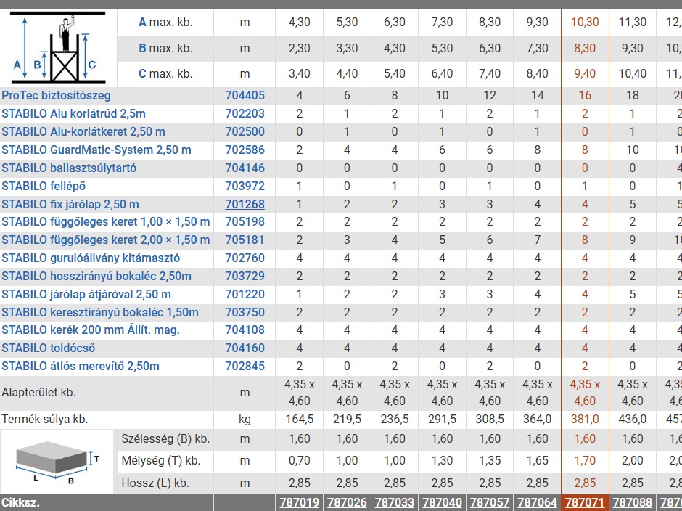The width and height of the screenshot is (682, 511).
Task: Open STABILO Alu korlátrúd 2,5m link
Action: tap(73, 114)
